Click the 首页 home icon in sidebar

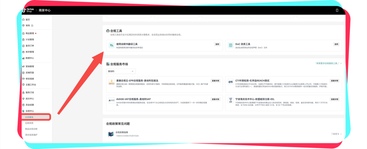(23, 19)
